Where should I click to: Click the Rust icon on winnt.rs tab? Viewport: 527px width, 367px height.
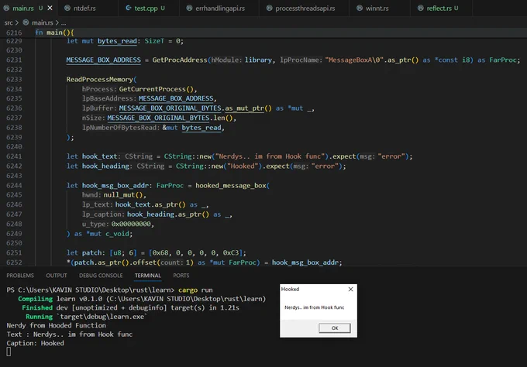coord(360,8)
